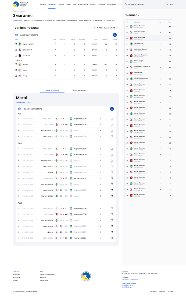Click the YouTube link in the footer
Image resolution: width=186 pixels, height=298 pixels.
pyautogui.click(x=170, y=291)
